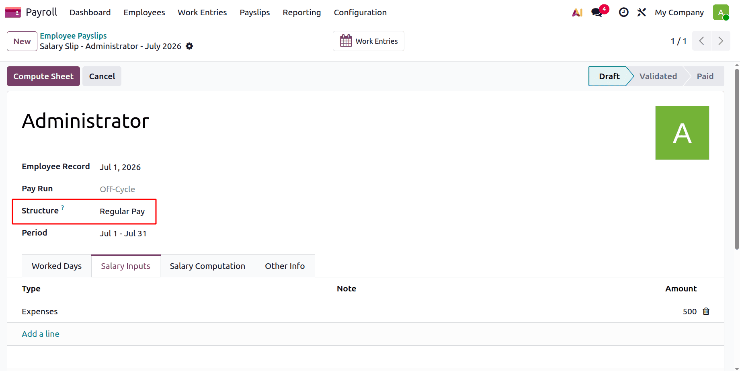Open the debug tools wrench icon
The height and width of the screenshot is (371, 740).
(642, 12)
